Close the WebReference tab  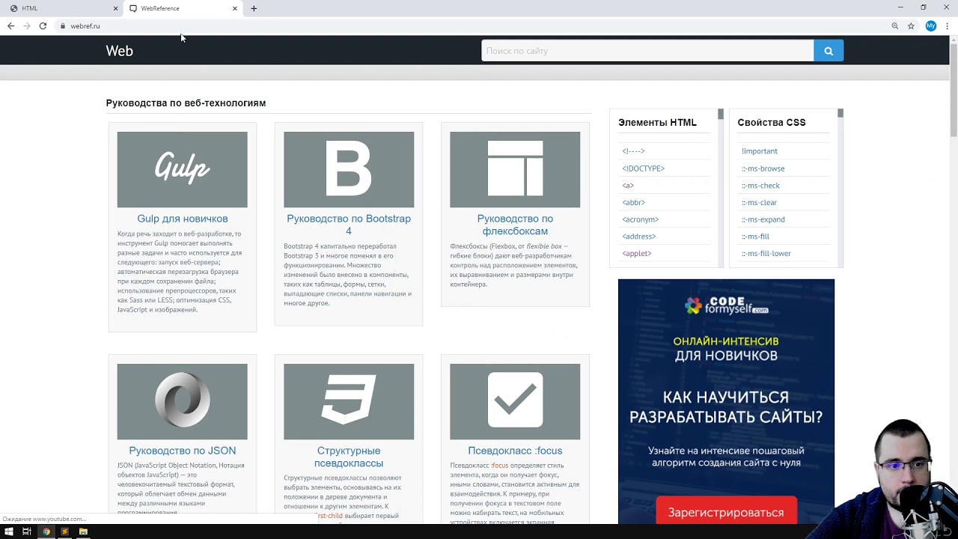click(235, 8)
